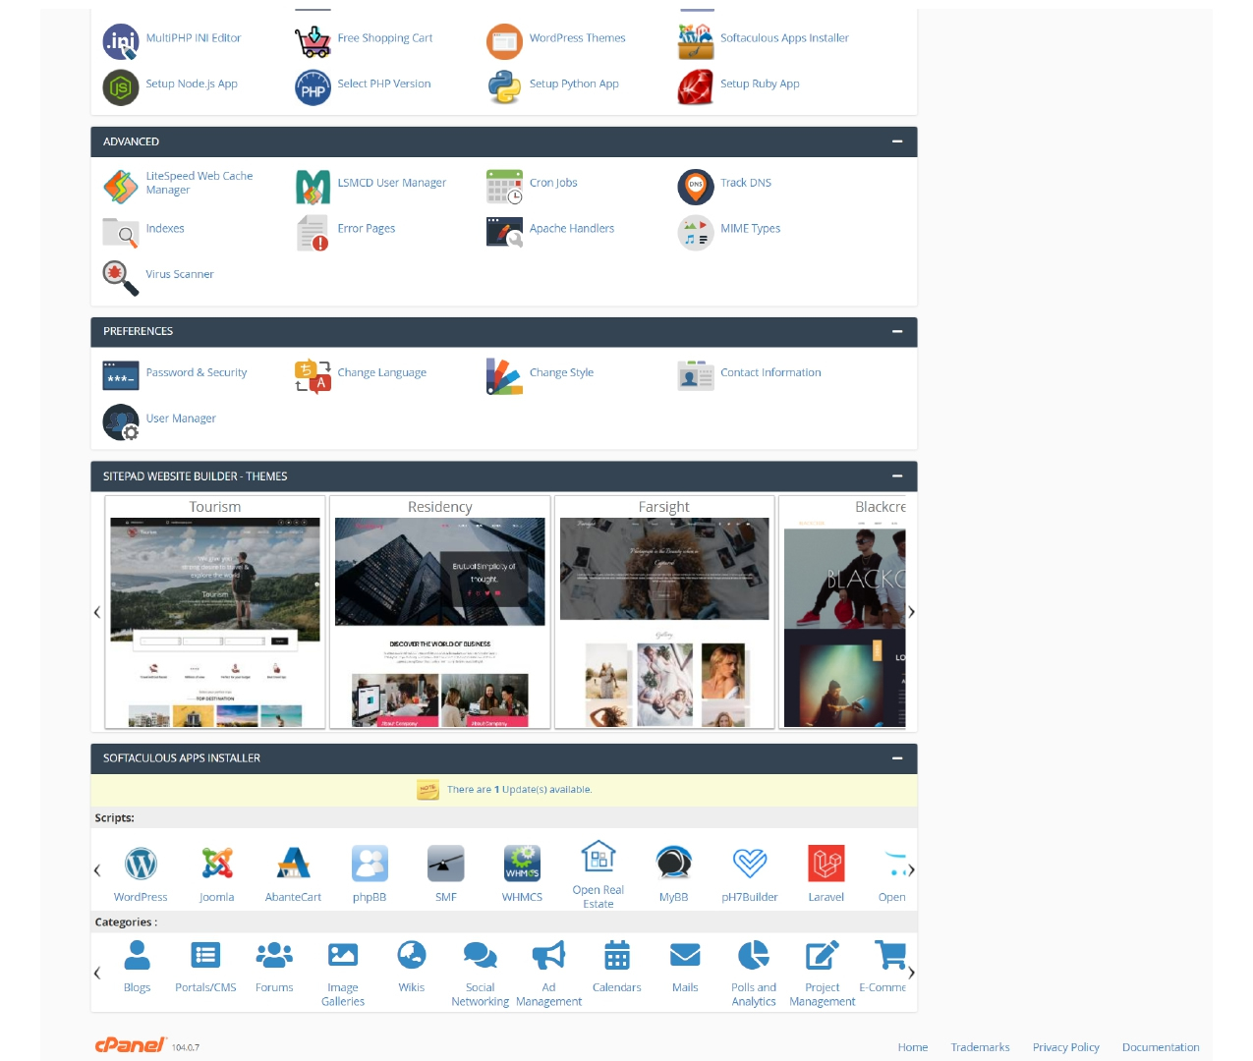This screenshot has height=1061, width=1253.
Task: Open the Joomla script icon
Action: click(x=217, y=865)
